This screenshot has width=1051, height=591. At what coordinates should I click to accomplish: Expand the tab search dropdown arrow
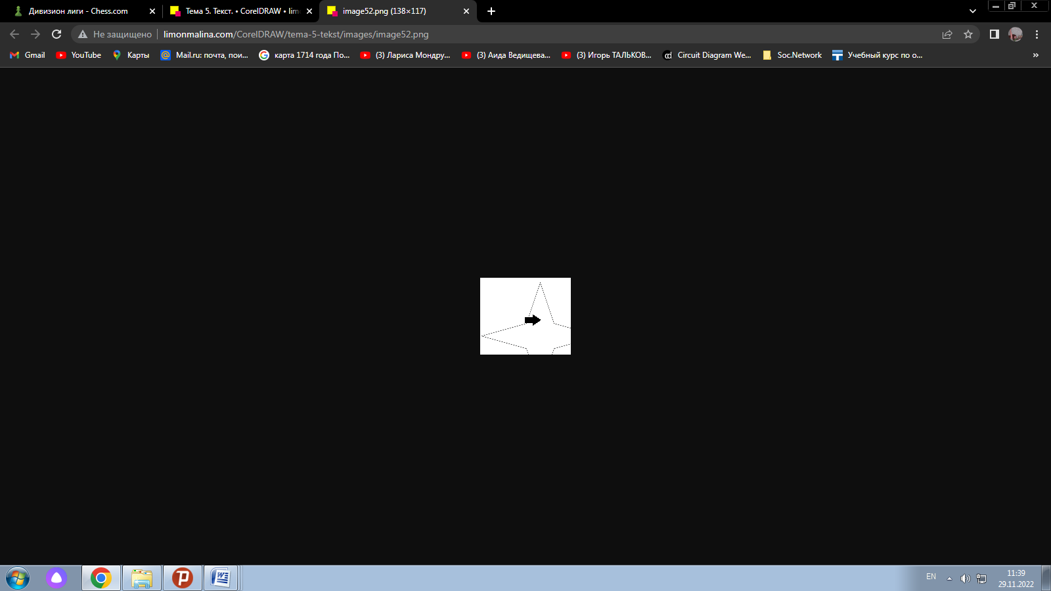(973, 11)
